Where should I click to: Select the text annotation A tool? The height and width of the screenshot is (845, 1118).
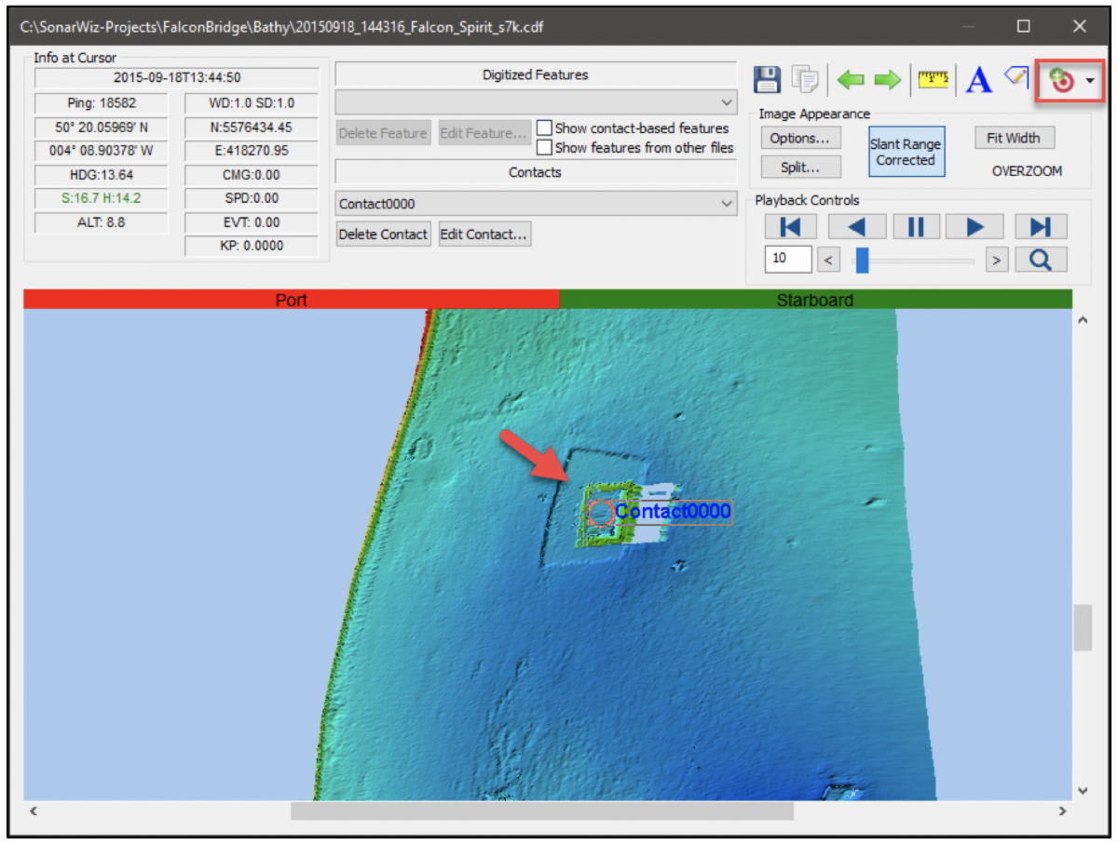point(978,81)
